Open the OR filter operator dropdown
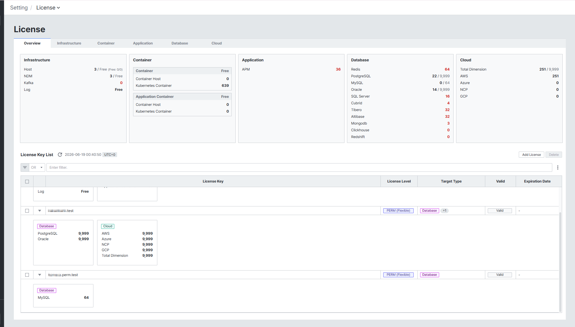Image resolution: width=575 pixels, height=327 pixels. 37,167
